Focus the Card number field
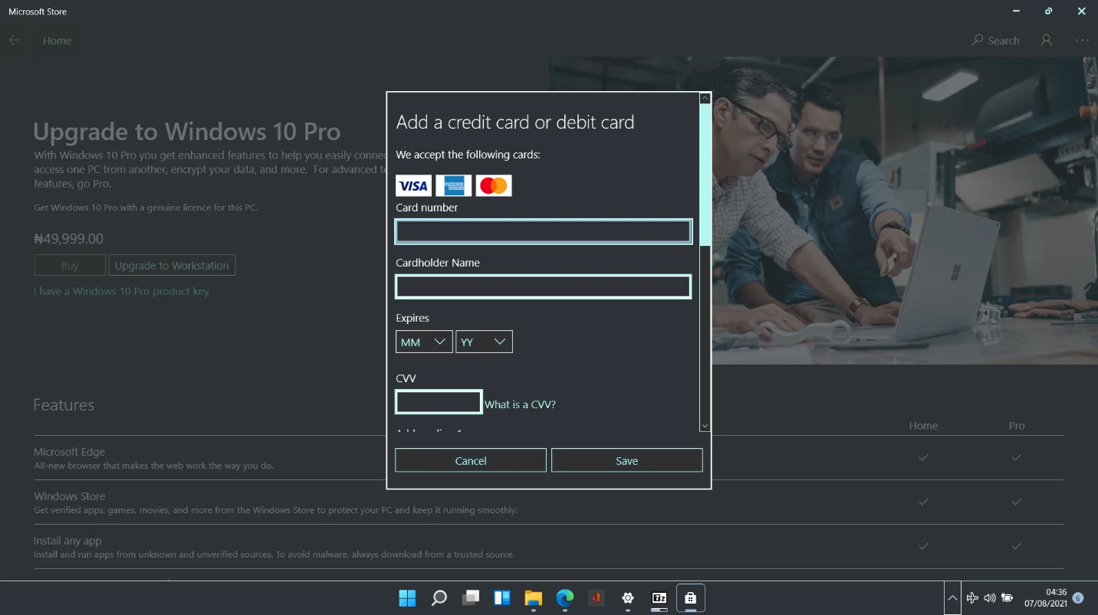Screen dimensions: 1098x615 click(544, 231)
